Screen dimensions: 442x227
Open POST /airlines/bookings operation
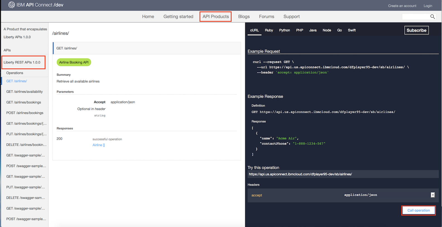25,113
